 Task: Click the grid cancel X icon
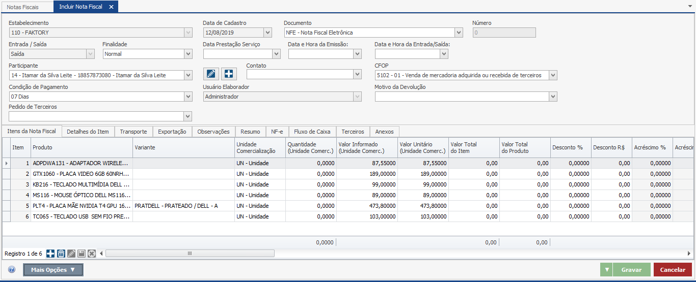[92, 254]
